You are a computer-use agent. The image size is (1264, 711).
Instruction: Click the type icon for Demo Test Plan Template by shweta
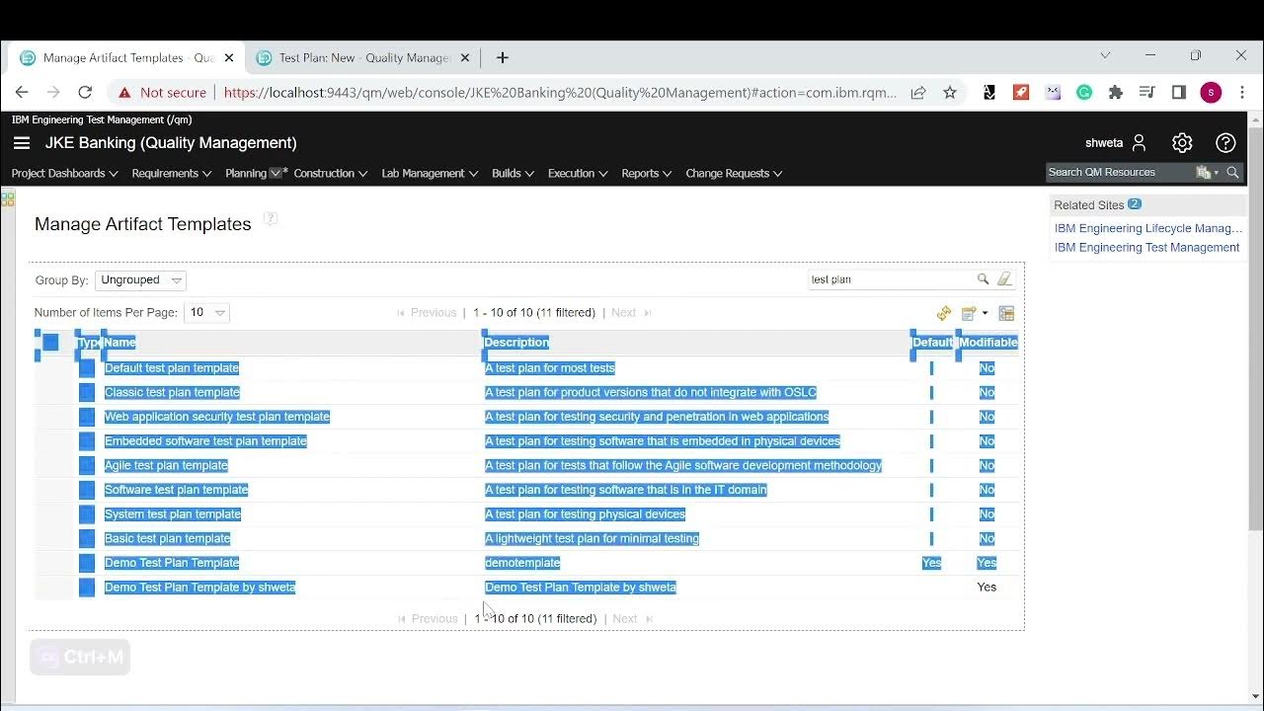[x=87, y=588]
